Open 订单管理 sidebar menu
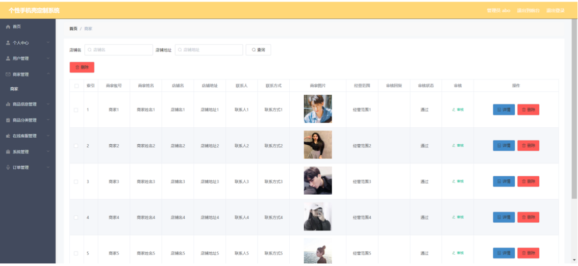Viewport: 578px width, 266px height. point(28,168)
